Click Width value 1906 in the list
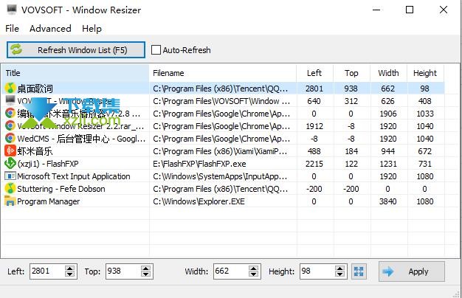462x298 pixels. tap(387, 114)
